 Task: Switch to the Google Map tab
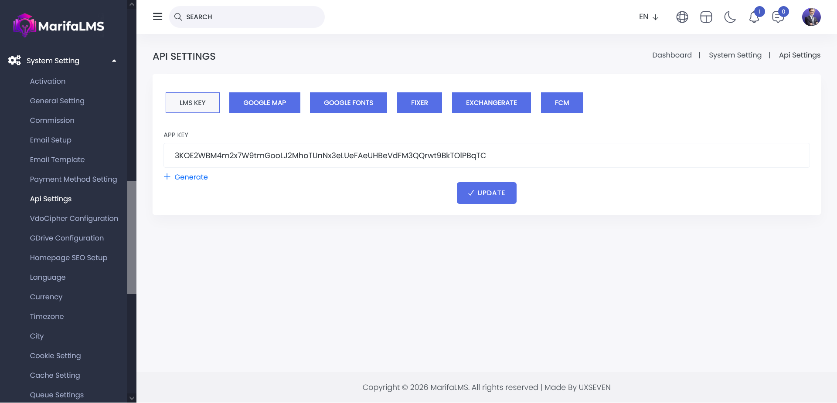point(265,103)
